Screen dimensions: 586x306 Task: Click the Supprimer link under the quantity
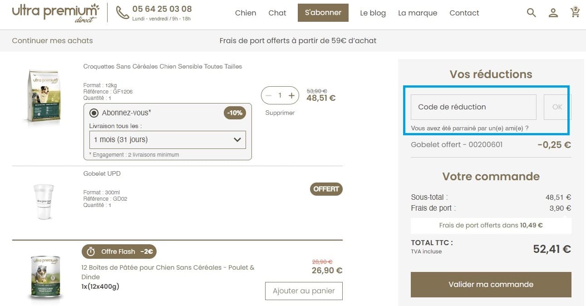[280, 113]
